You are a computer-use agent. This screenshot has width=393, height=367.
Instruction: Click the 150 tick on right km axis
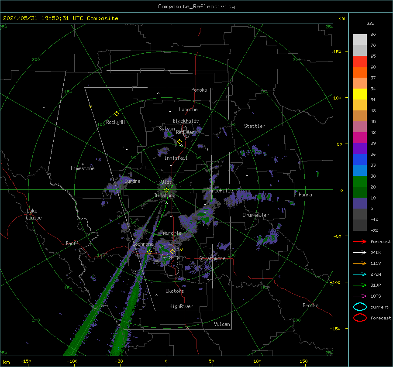[x=337, y=51]
